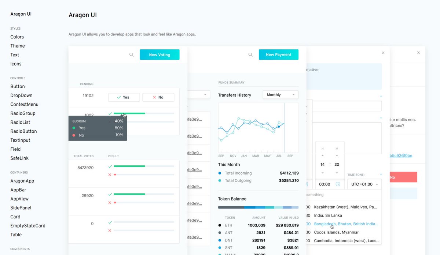The height and width of the screenshot is (255, 440).
Task: Vote Yes on pending item 19102
Action: (x=124, y=97)
